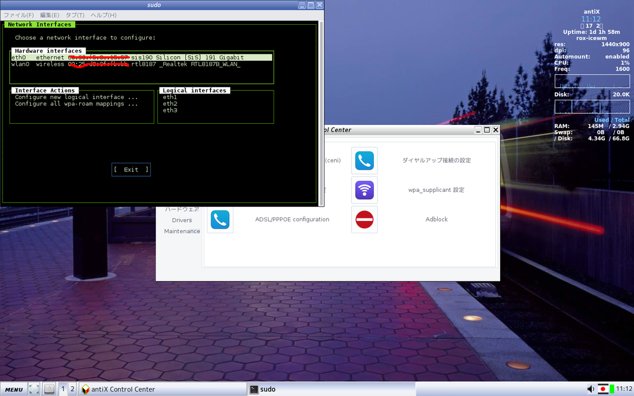This screenshot has height=396, width=634.
Task: Open the ヘルプ(H) menu in sudo terminal
Action: (103, 15)
